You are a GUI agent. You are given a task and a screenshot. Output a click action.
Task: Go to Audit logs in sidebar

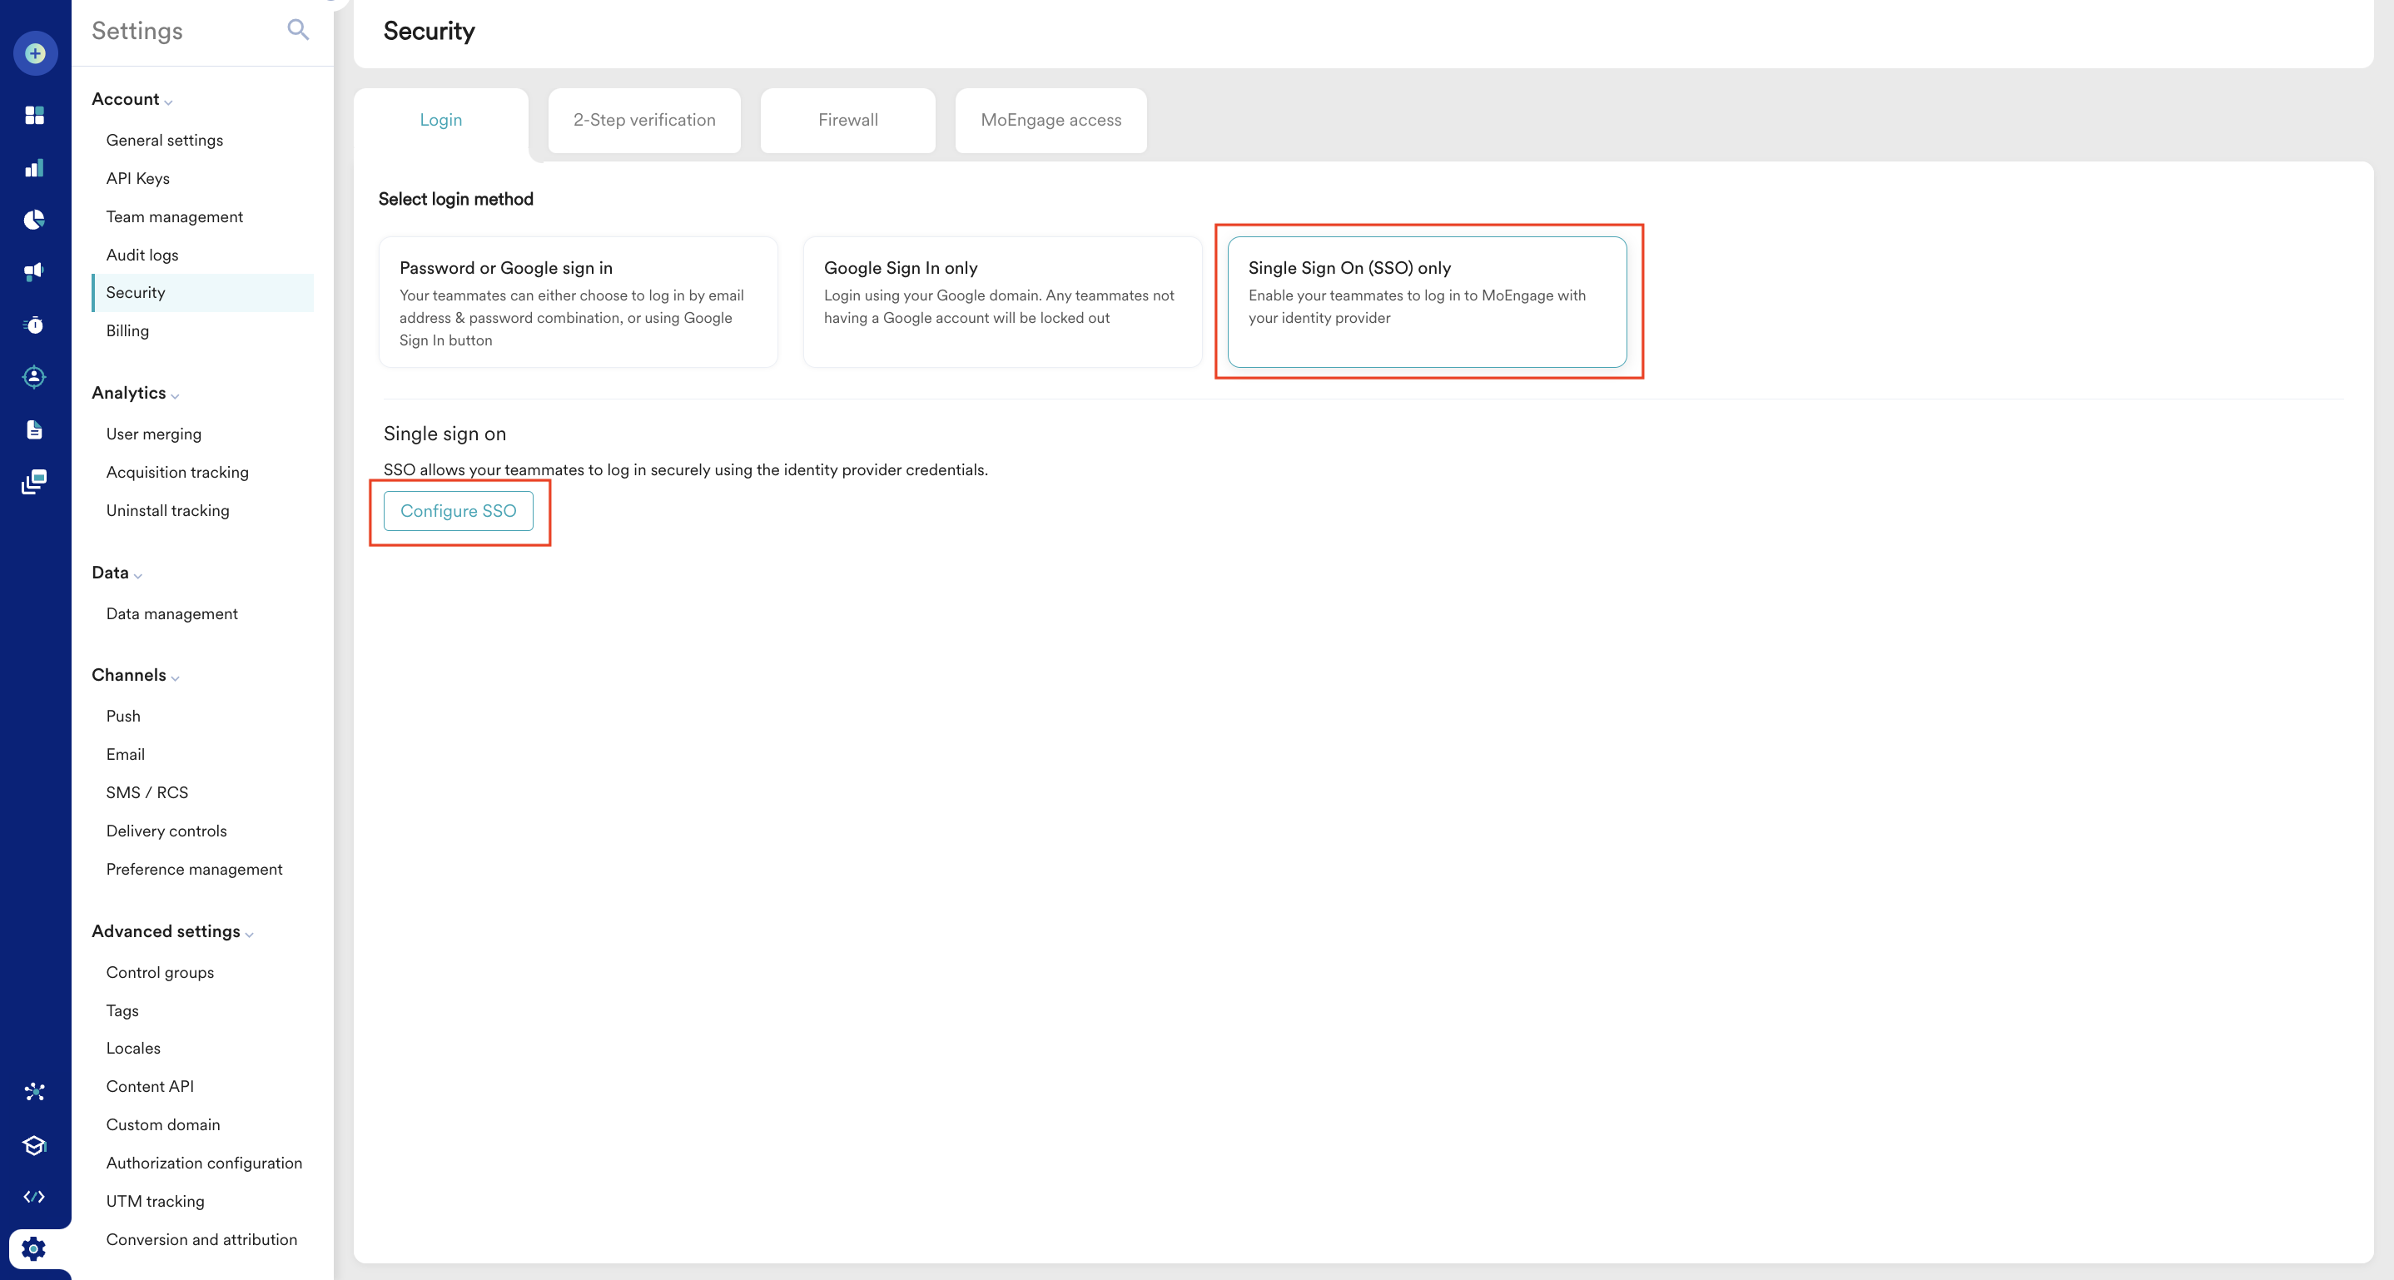(142, 255)
